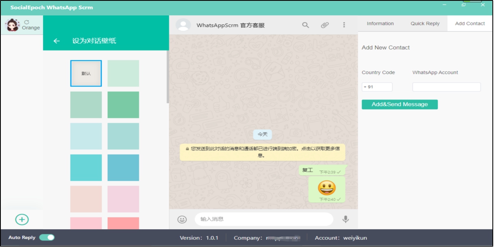
Task: Add a new account with the plus icon
Action: 22,220
